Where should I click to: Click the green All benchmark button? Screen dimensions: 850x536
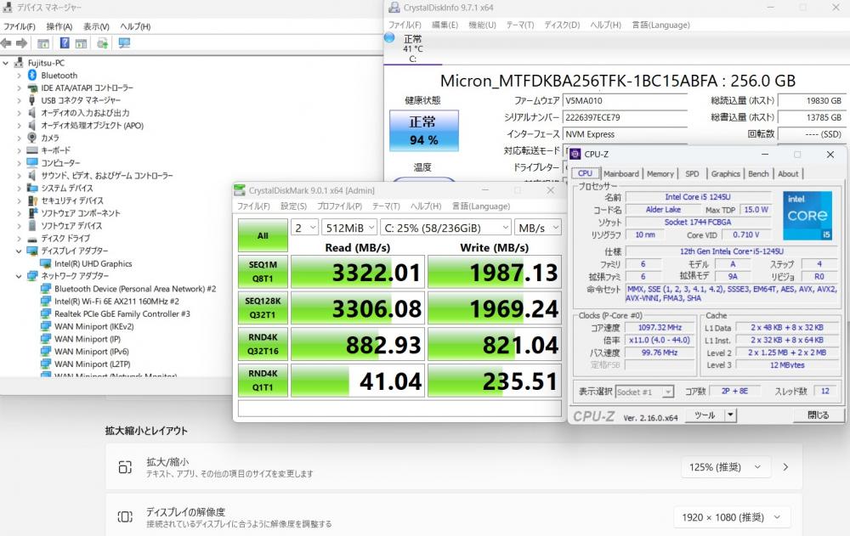pyautogui.click(x=263, y=236)
